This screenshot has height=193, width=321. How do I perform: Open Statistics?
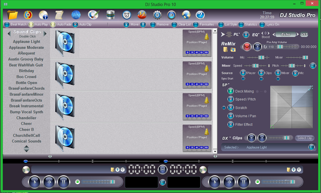point(248,24)
